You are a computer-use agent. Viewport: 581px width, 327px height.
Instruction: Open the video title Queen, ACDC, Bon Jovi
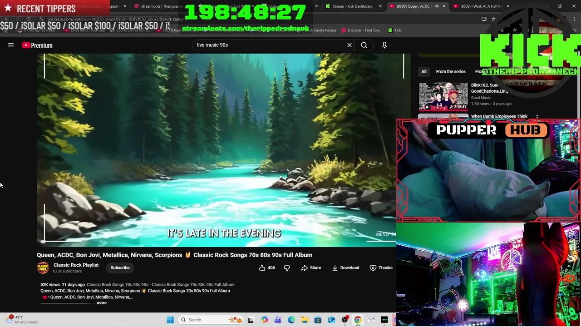point(174,255)
